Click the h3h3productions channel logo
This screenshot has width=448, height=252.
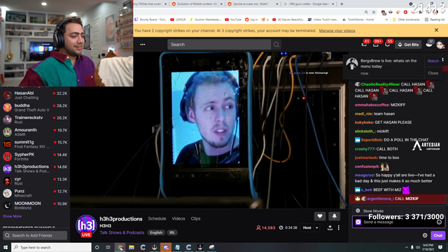click(x=86, y=225)
